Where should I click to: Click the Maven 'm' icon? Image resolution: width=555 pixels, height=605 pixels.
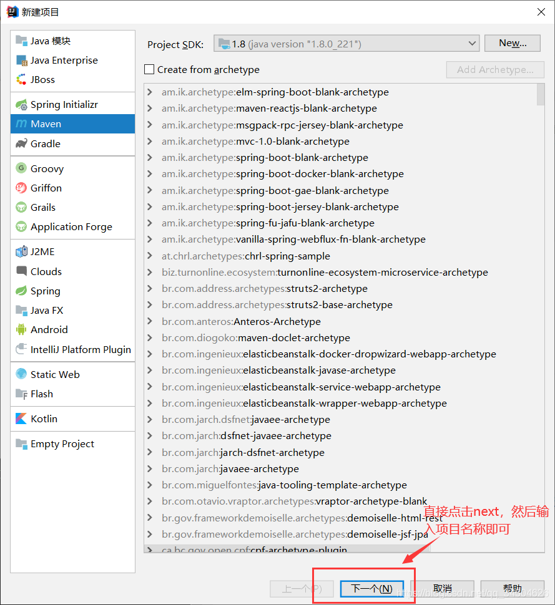(21, 124)
